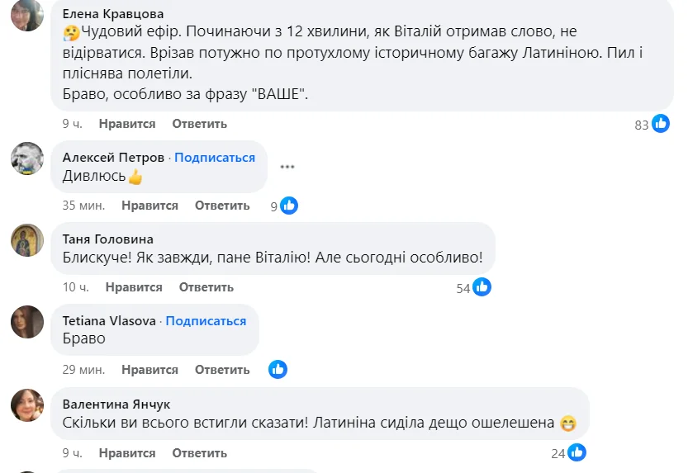Reply to Валентина Янчук's comment

pos(199,452)
